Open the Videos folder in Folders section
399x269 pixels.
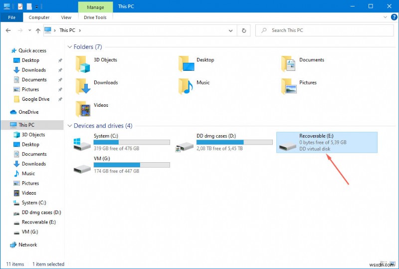click(x=92, y=109)
